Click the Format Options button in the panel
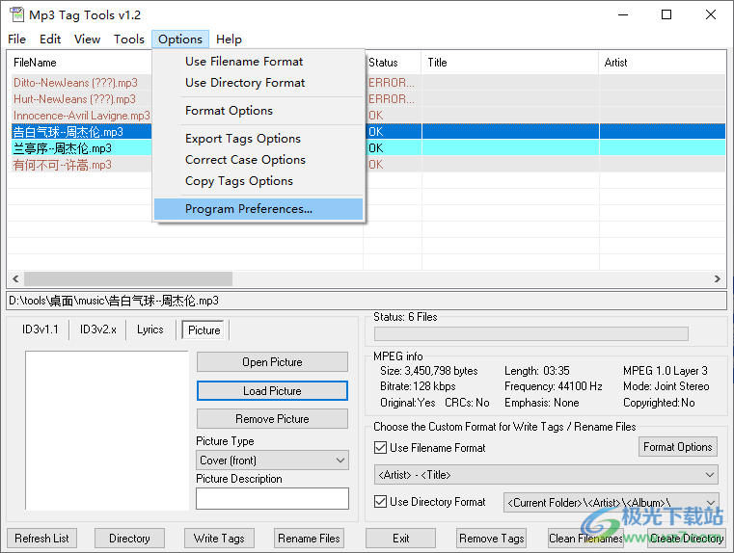This screenshot has width=734, height=553. click(x=677, y=447)
